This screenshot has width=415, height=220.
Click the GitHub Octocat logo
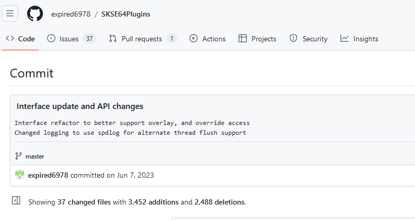click(35, 14)
